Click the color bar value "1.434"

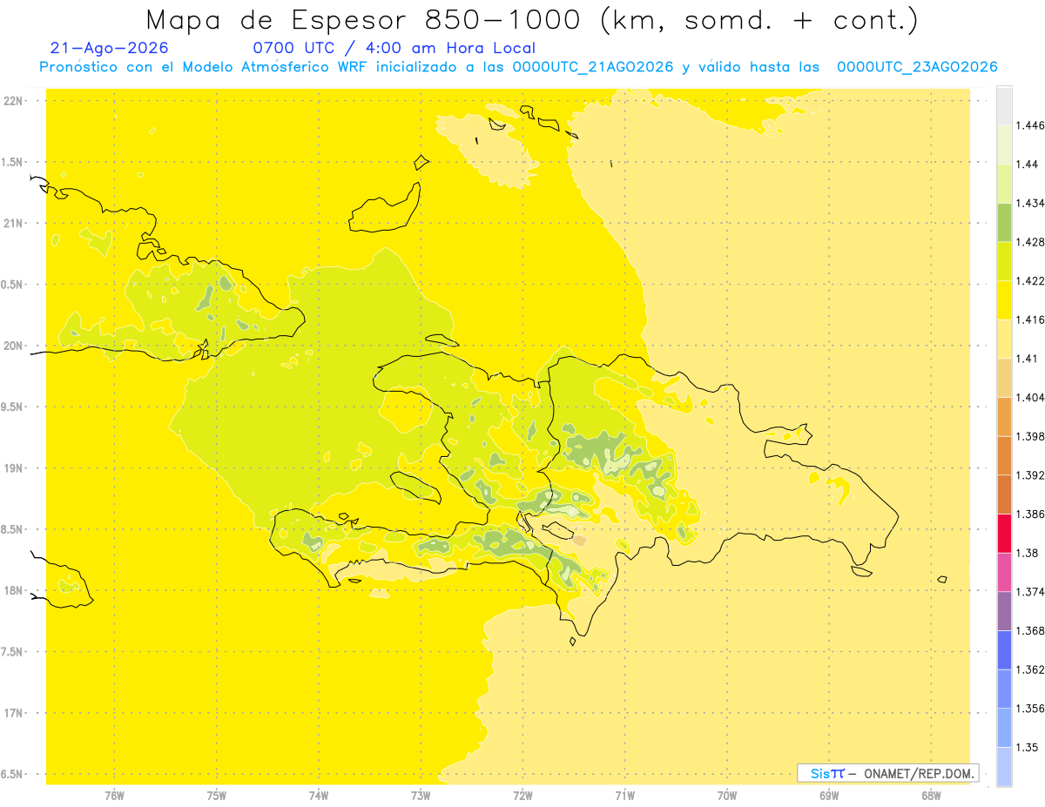tap(1030, 203)
